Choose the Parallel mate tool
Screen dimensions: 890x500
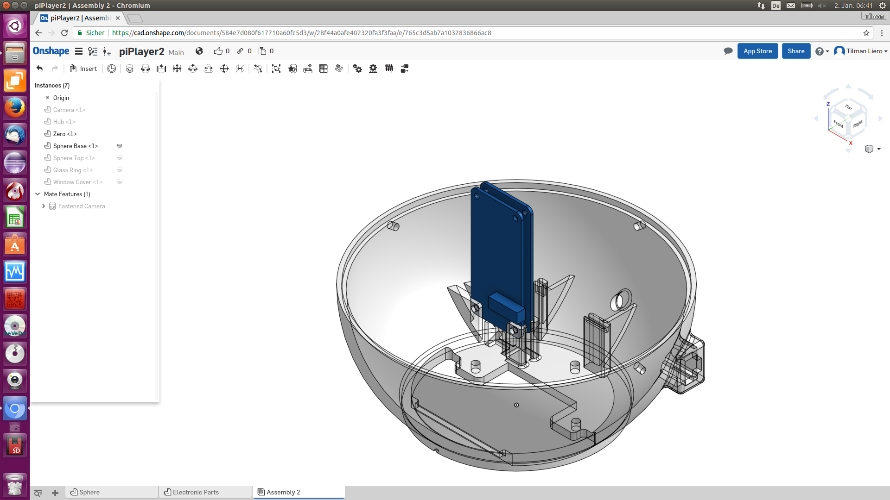[240, 69]
